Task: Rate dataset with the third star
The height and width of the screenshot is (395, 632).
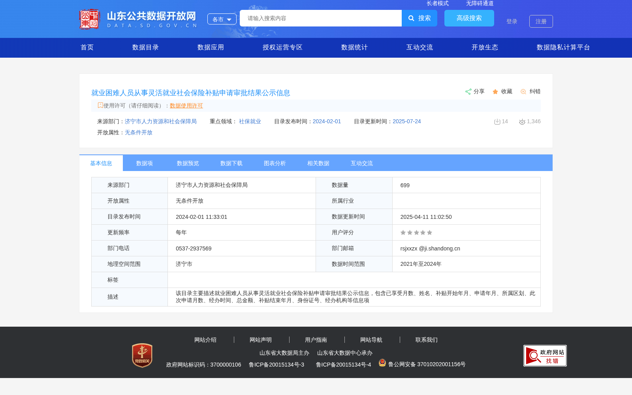Action: [416, 233]
